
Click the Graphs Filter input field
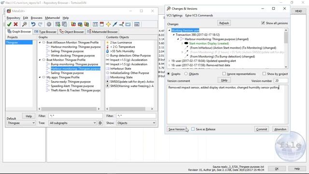[x=75, y=116]
